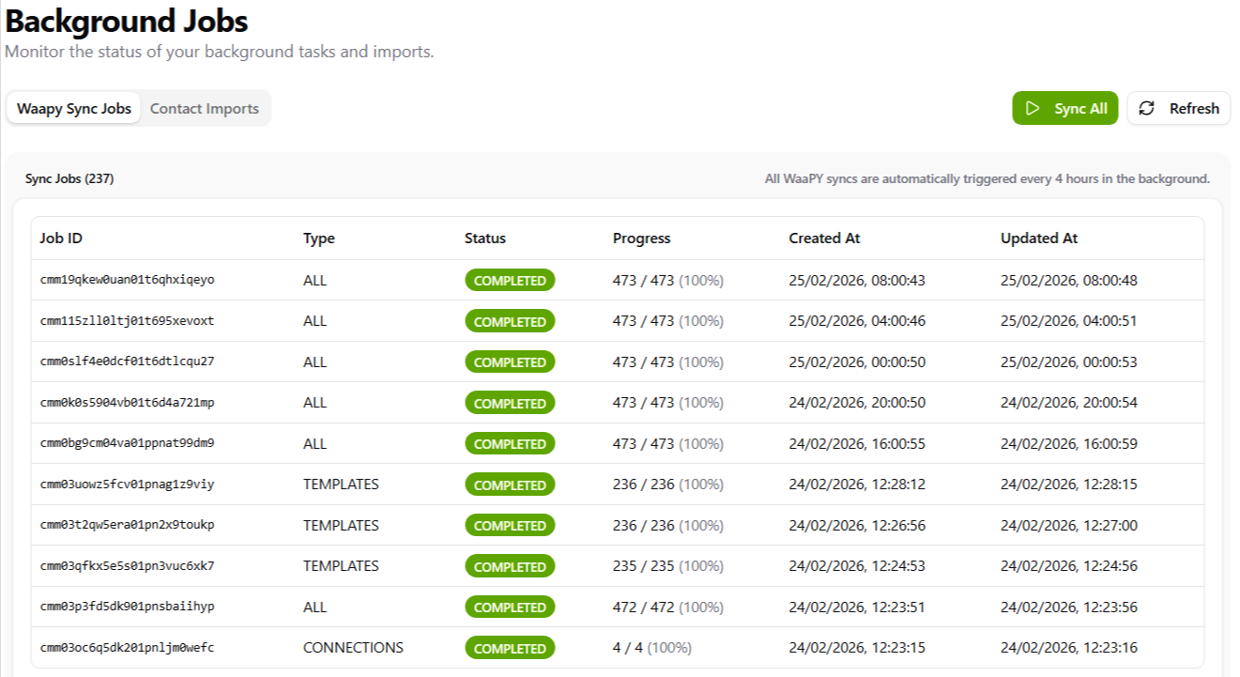This screenshot has height=677, width=1240.
Task: Click the Status column header
Action: coord(485,238)
